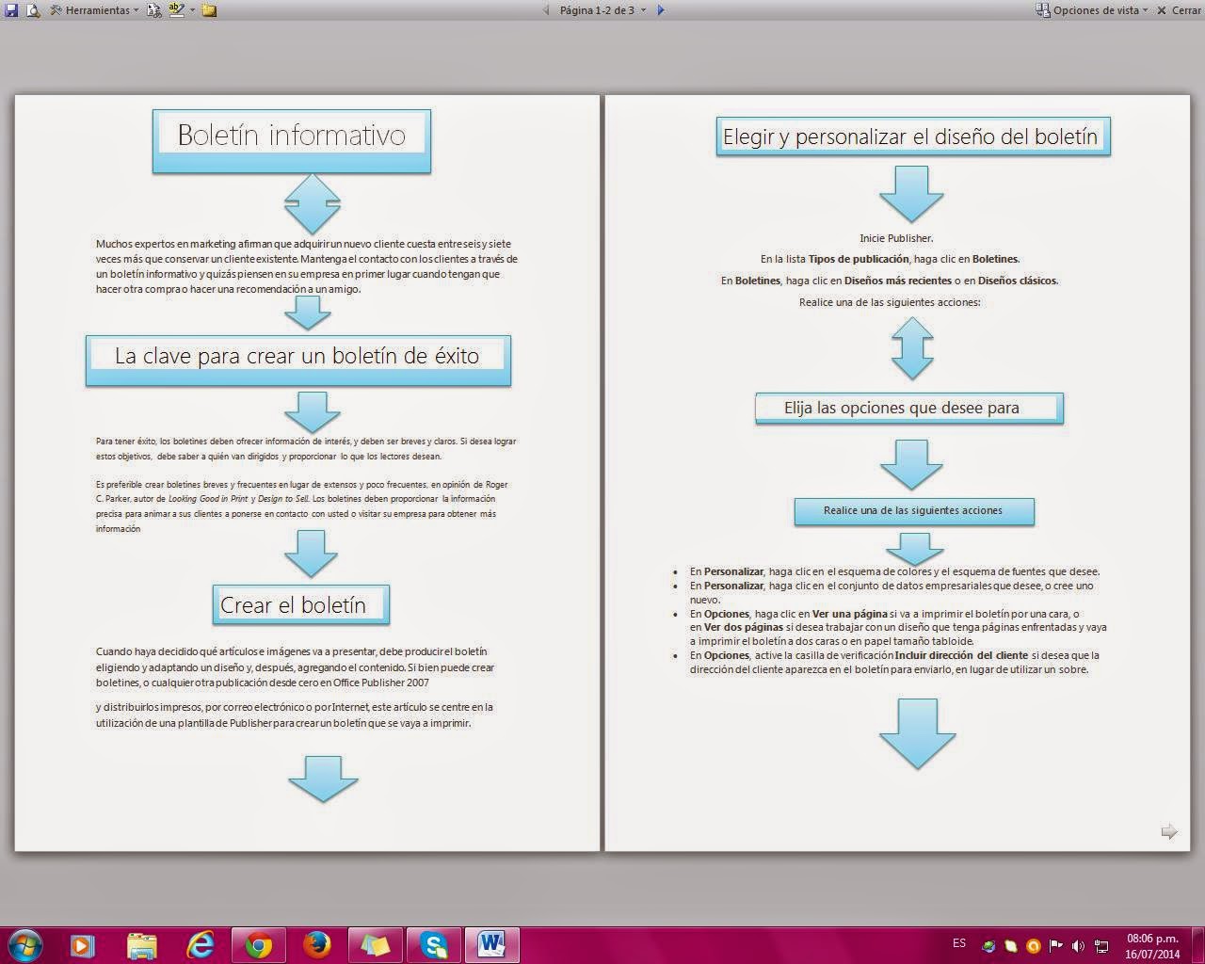1205x964 pixels.
Task: Open Mozilla Firefox from taskbar
Action: (x=316, y=944)
